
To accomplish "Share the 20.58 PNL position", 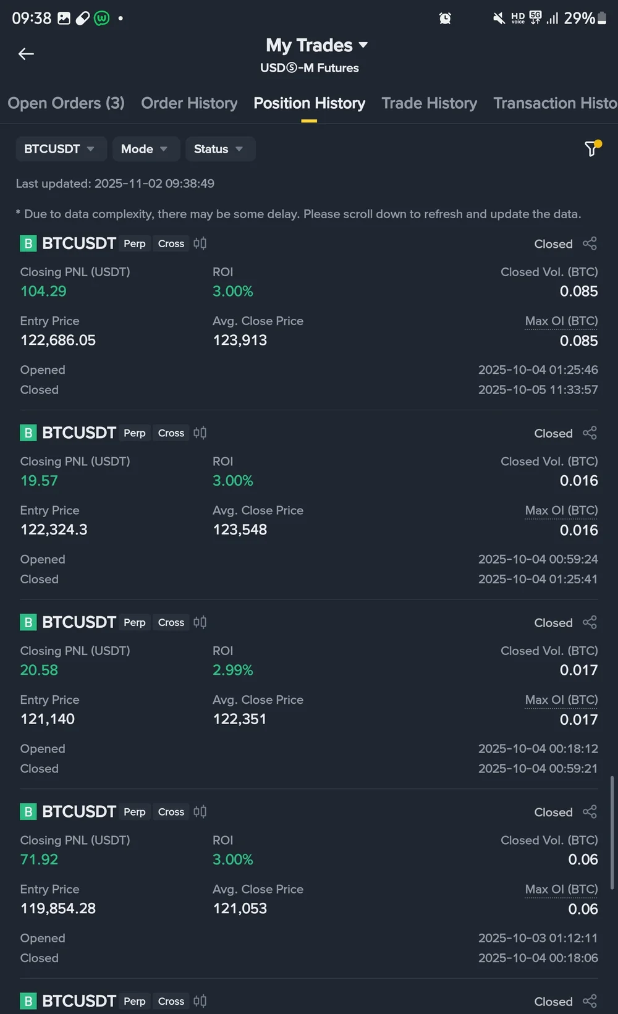I will (590, 622).
